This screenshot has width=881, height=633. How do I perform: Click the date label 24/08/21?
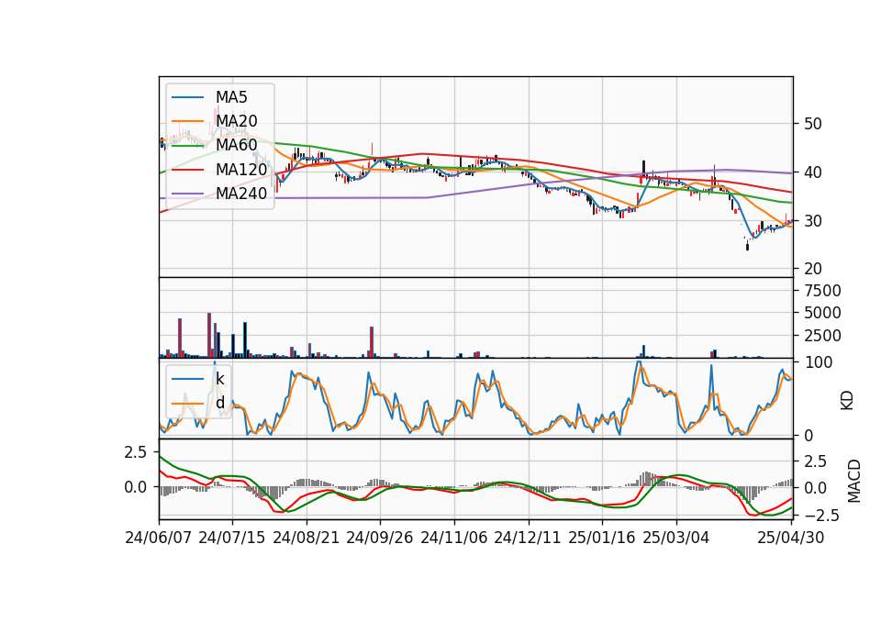coord(307,539)
